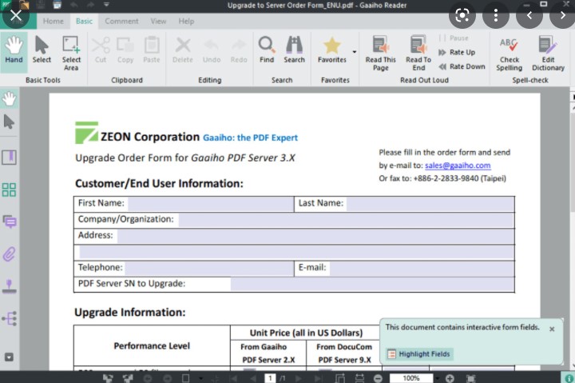Viewport: 575px width, 383px height.
Task: Click the E-mail input field
Action: [x=422, y=269]
